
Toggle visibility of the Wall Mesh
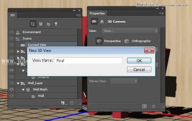(12, 89)
